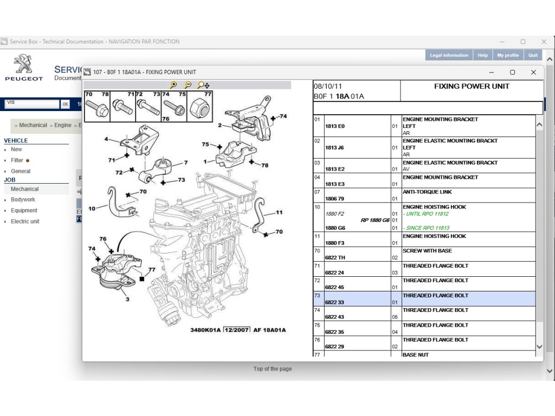This screenshot has height=416, width=555.
Task: Expand the New vehicle item
Action: tap(16, 149)
